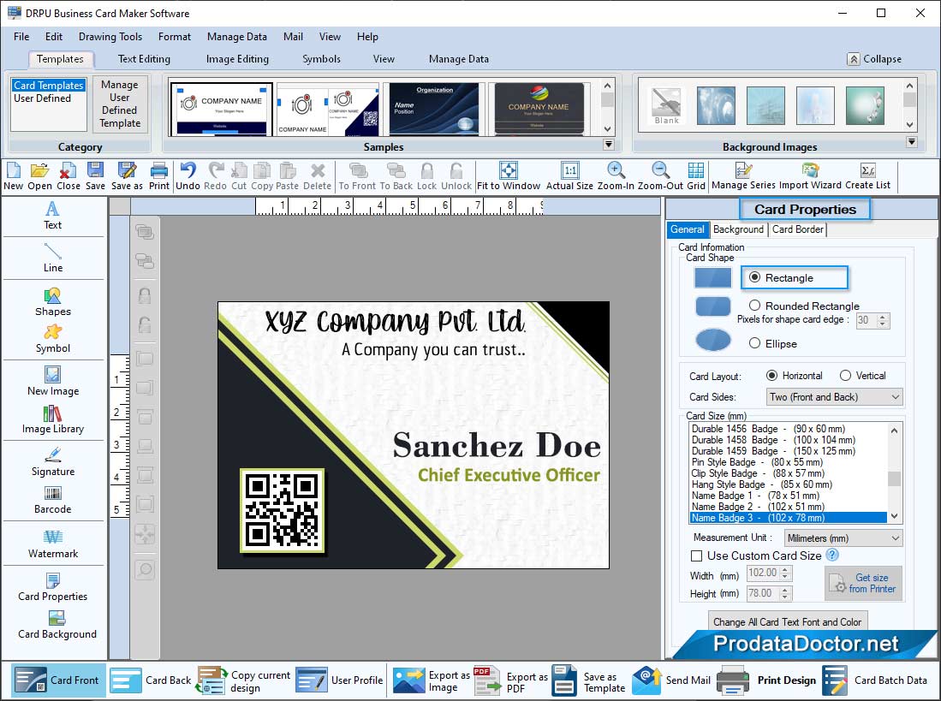This screenshot has height=701, width=941.
Task: Open the Format menu
Action: point(175,37)
